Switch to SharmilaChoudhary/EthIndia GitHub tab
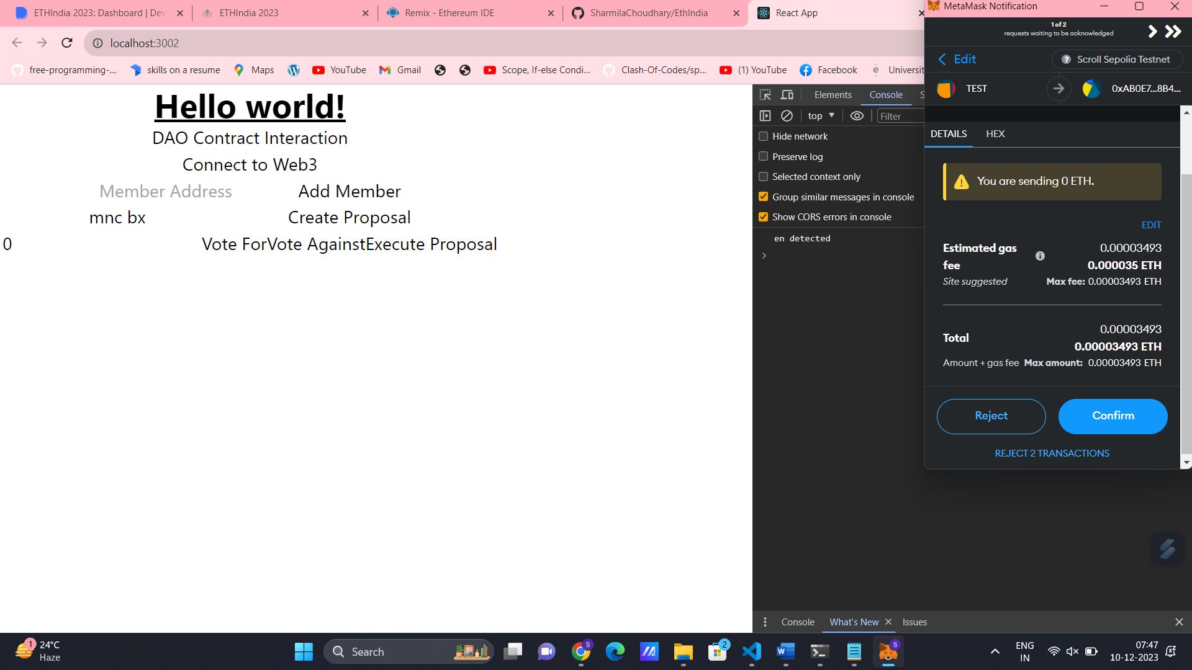The image size is (1192, 670). point(655,13)
